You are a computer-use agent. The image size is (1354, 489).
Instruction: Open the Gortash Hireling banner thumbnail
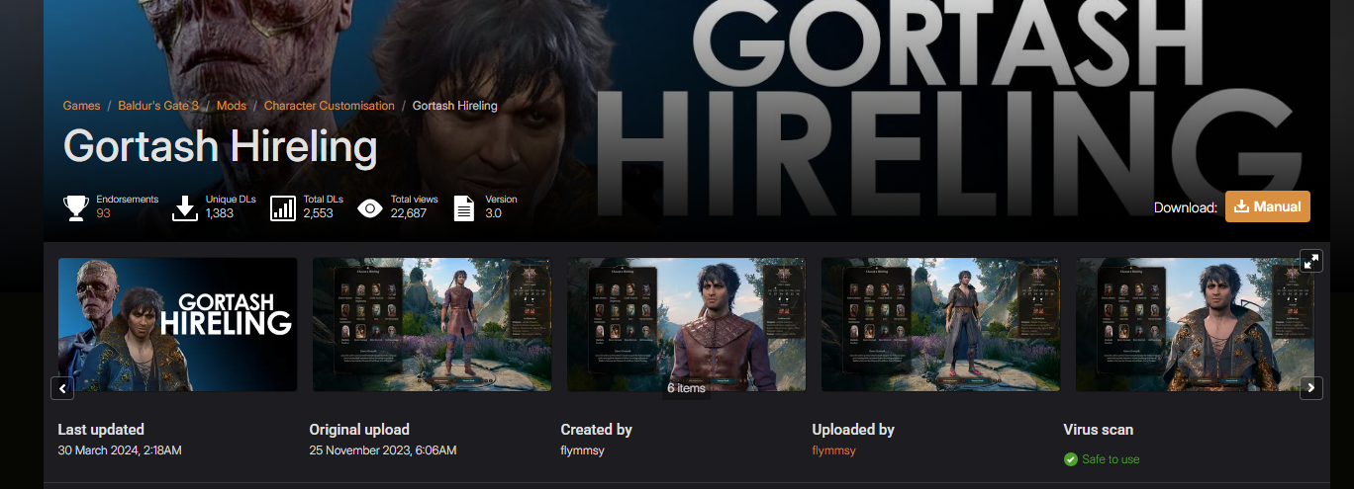coord(178,324)
